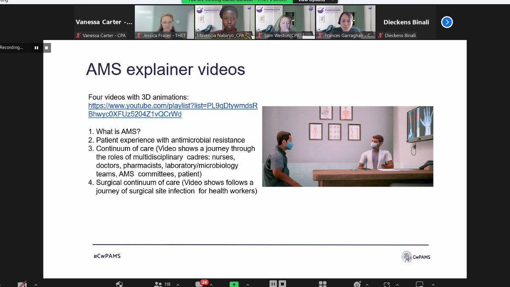Open Participants panel showing 118
The width and height of the screenshot is (510, 287).
pyautogui.click(x=162, y=284)
